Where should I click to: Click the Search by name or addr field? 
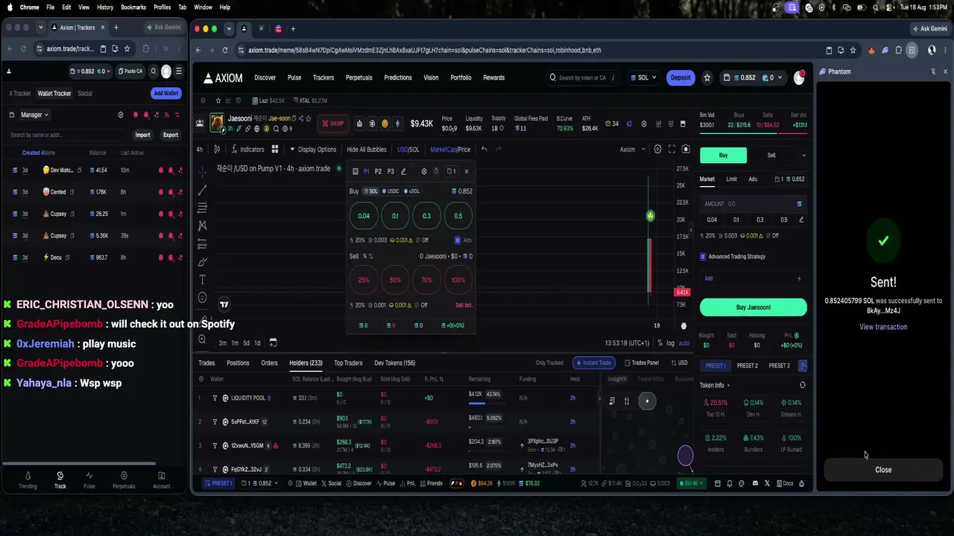[67, 135]
